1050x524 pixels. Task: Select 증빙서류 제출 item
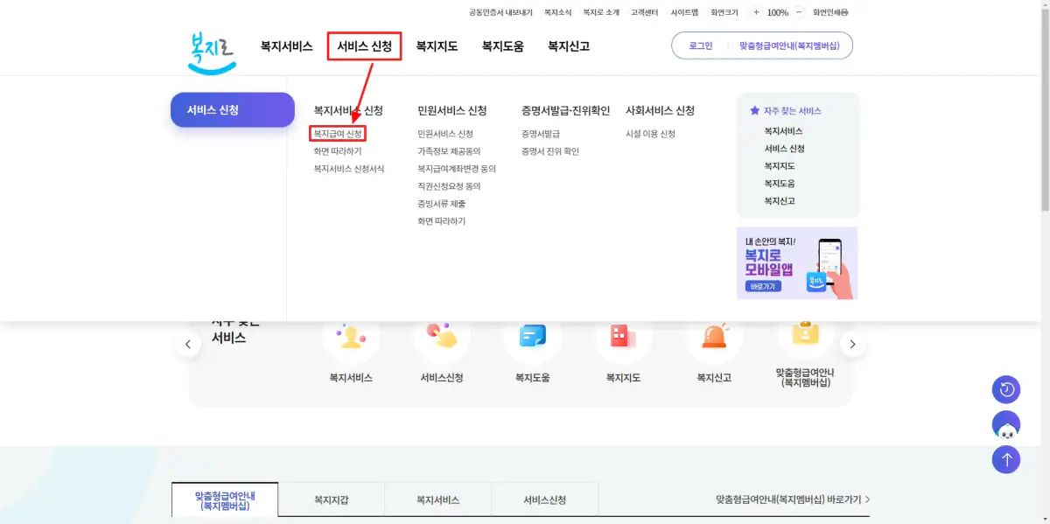tap(442, 204)
